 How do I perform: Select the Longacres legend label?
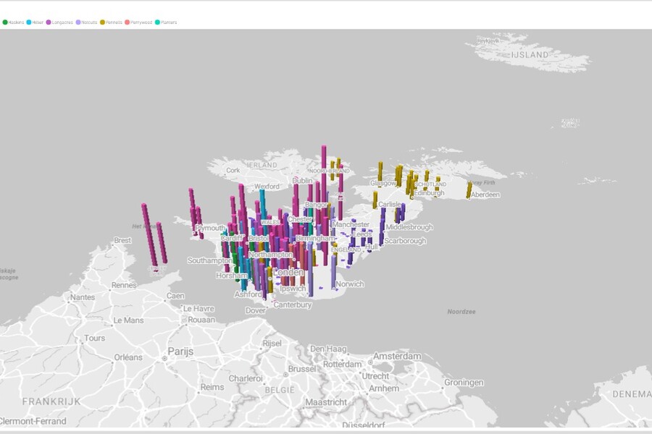point(63,22)
